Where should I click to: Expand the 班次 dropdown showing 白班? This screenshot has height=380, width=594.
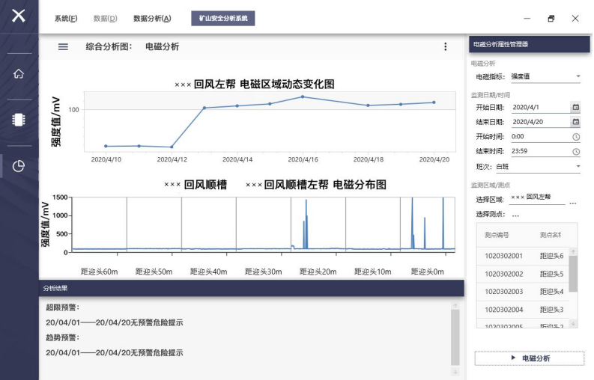click(x=578, y=166)
